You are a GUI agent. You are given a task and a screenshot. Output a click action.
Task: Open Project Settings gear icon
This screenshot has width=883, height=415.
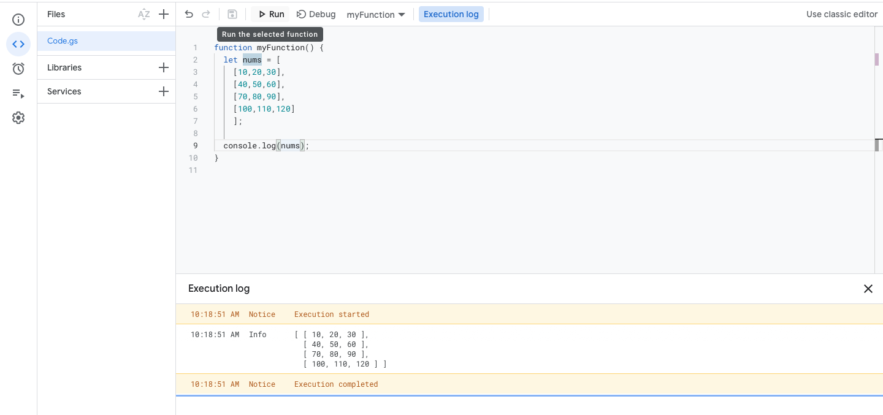(18, 118)
